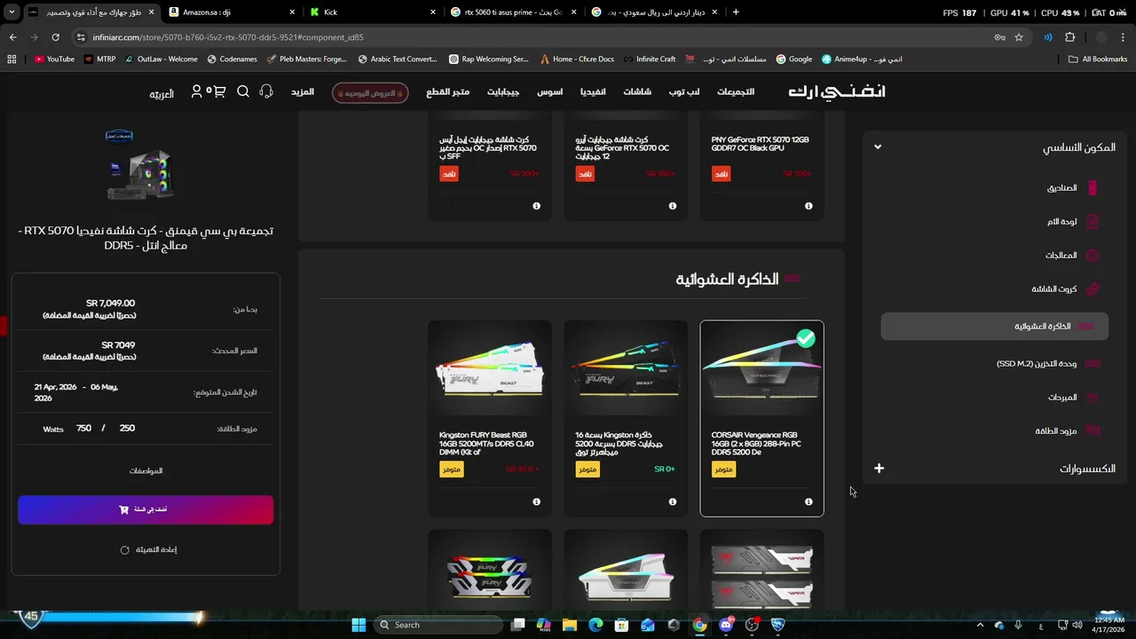Show info for Kingston 16 GB 5200 middle card

tap(673, 501)
